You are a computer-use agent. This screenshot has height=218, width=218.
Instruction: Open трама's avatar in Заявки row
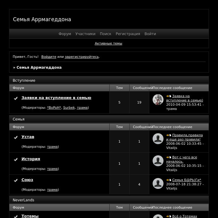click(158, 100)
